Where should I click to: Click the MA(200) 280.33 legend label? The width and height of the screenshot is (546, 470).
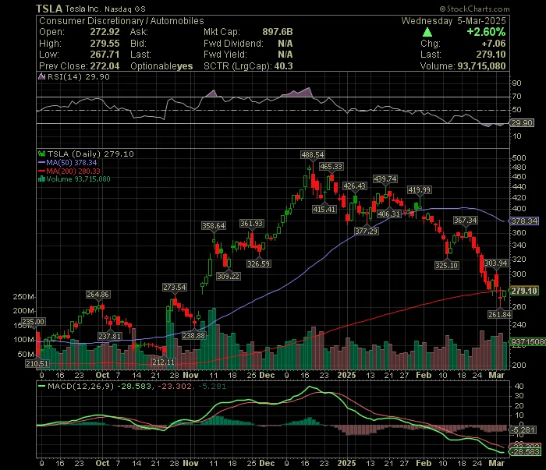coord(73,171)
